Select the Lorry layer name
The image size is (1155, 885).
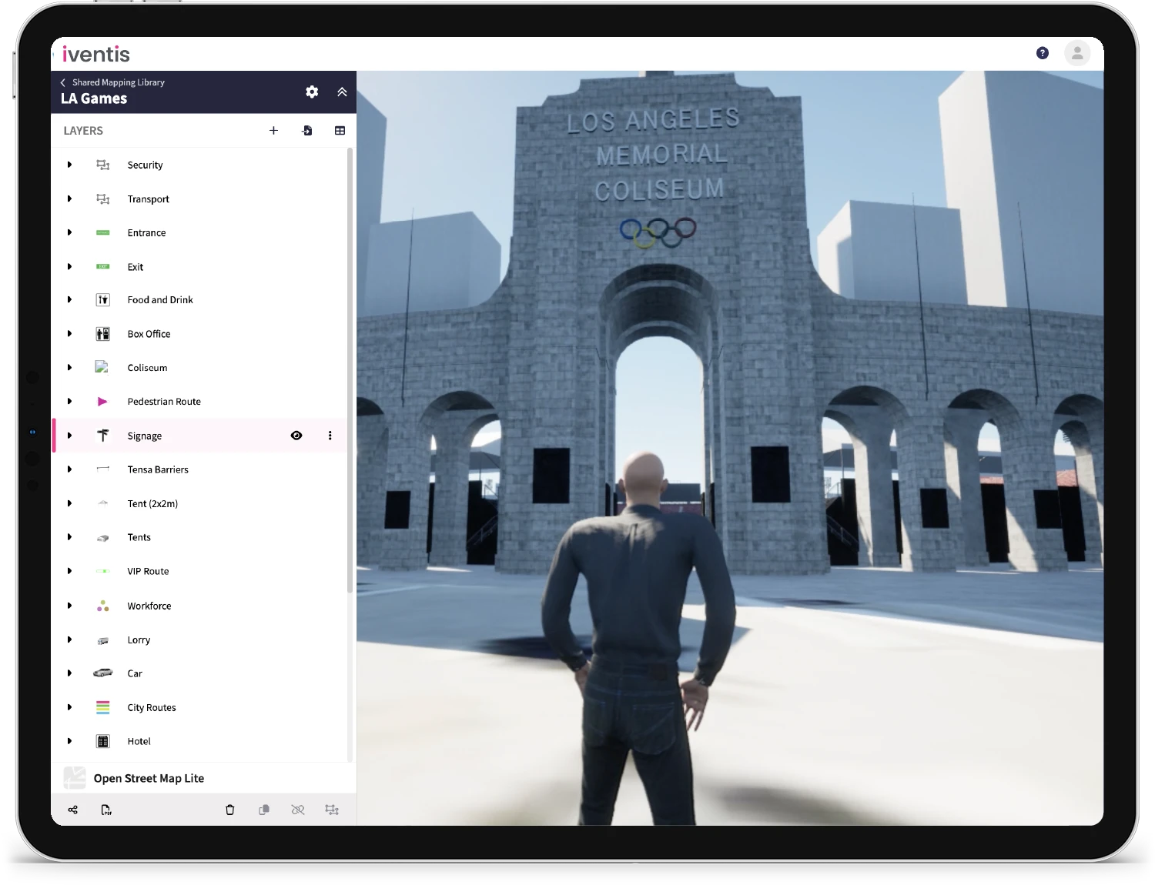pyautogui.click(x=139, y=640)
